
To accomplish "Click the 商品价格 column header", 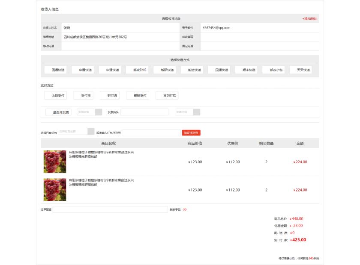I will [195, 143].
